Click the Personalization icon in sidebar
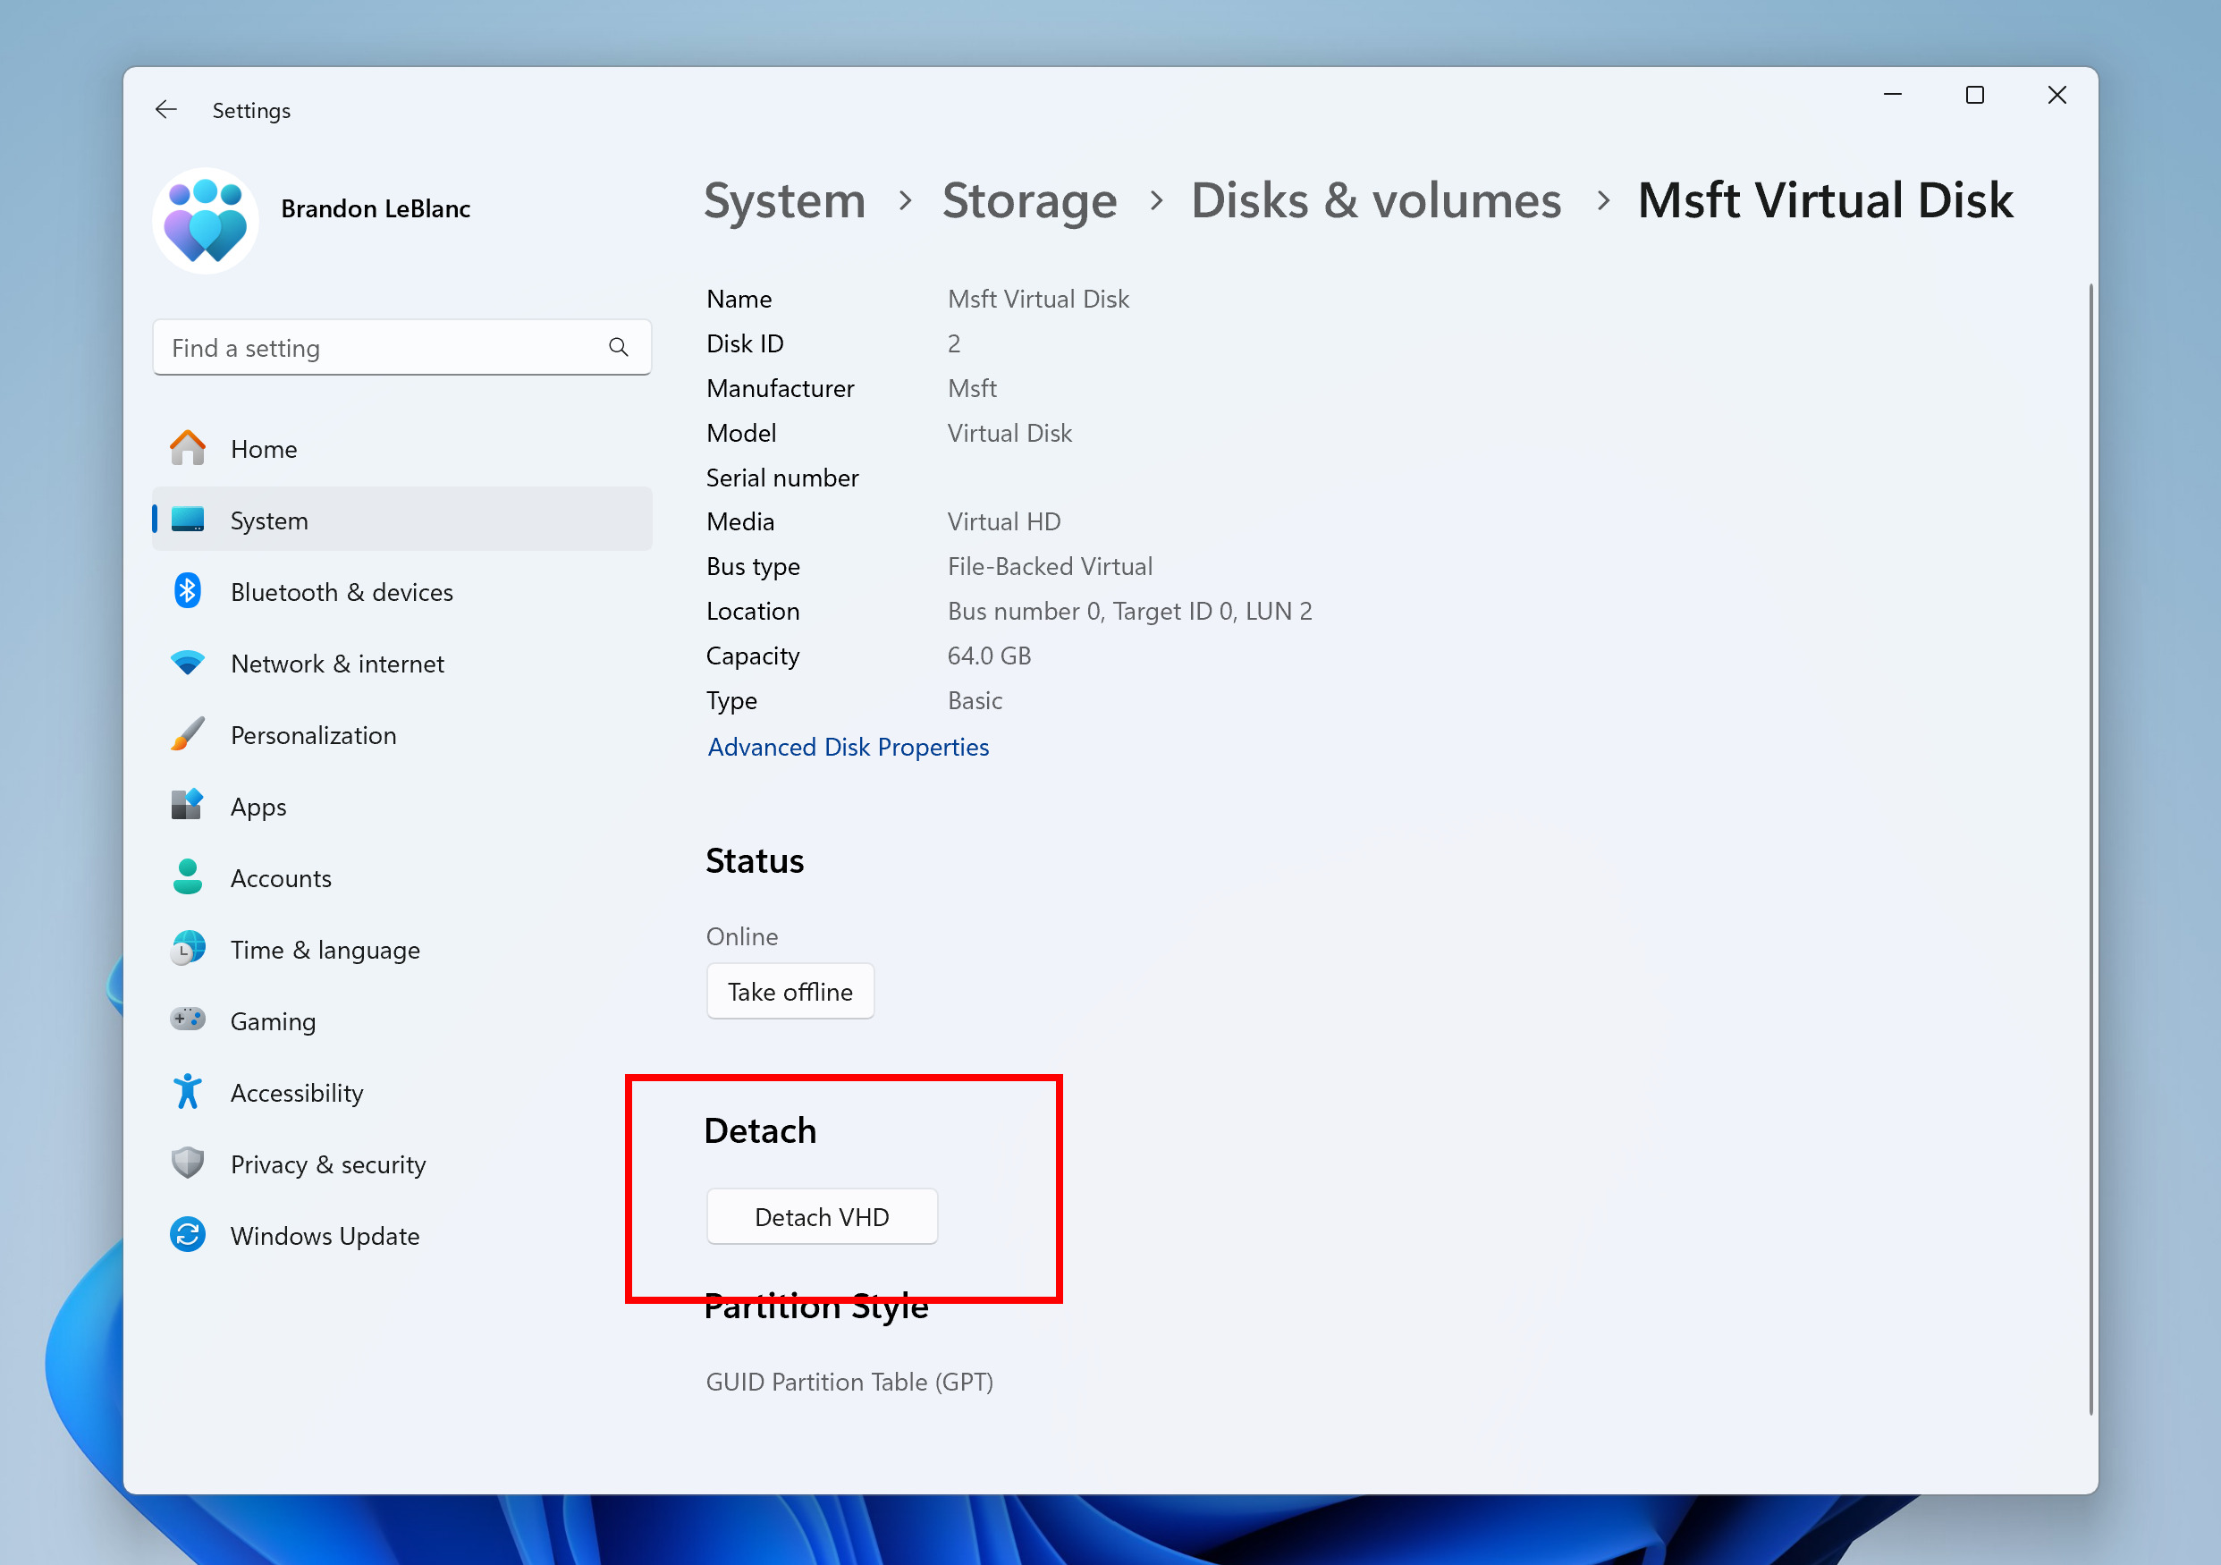The image size is (2221, 1565). pos(188,735)
